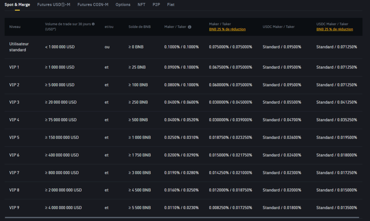Click the 0.0250% / 0.0310% fee cell
This screenshot has height=221, width=370.
(181, 137)
